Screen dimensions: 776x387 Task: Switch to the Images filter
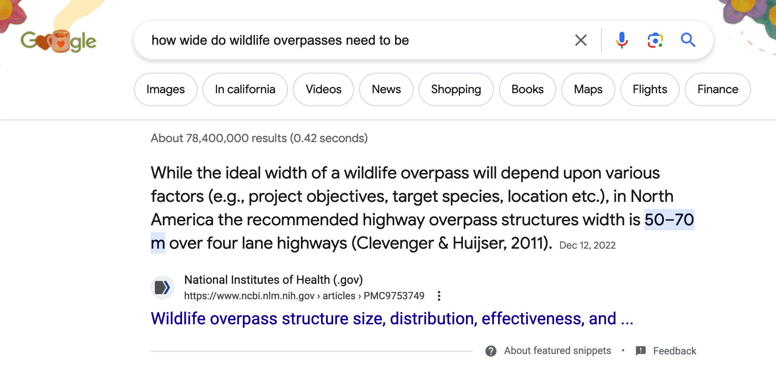click(165, 89)
